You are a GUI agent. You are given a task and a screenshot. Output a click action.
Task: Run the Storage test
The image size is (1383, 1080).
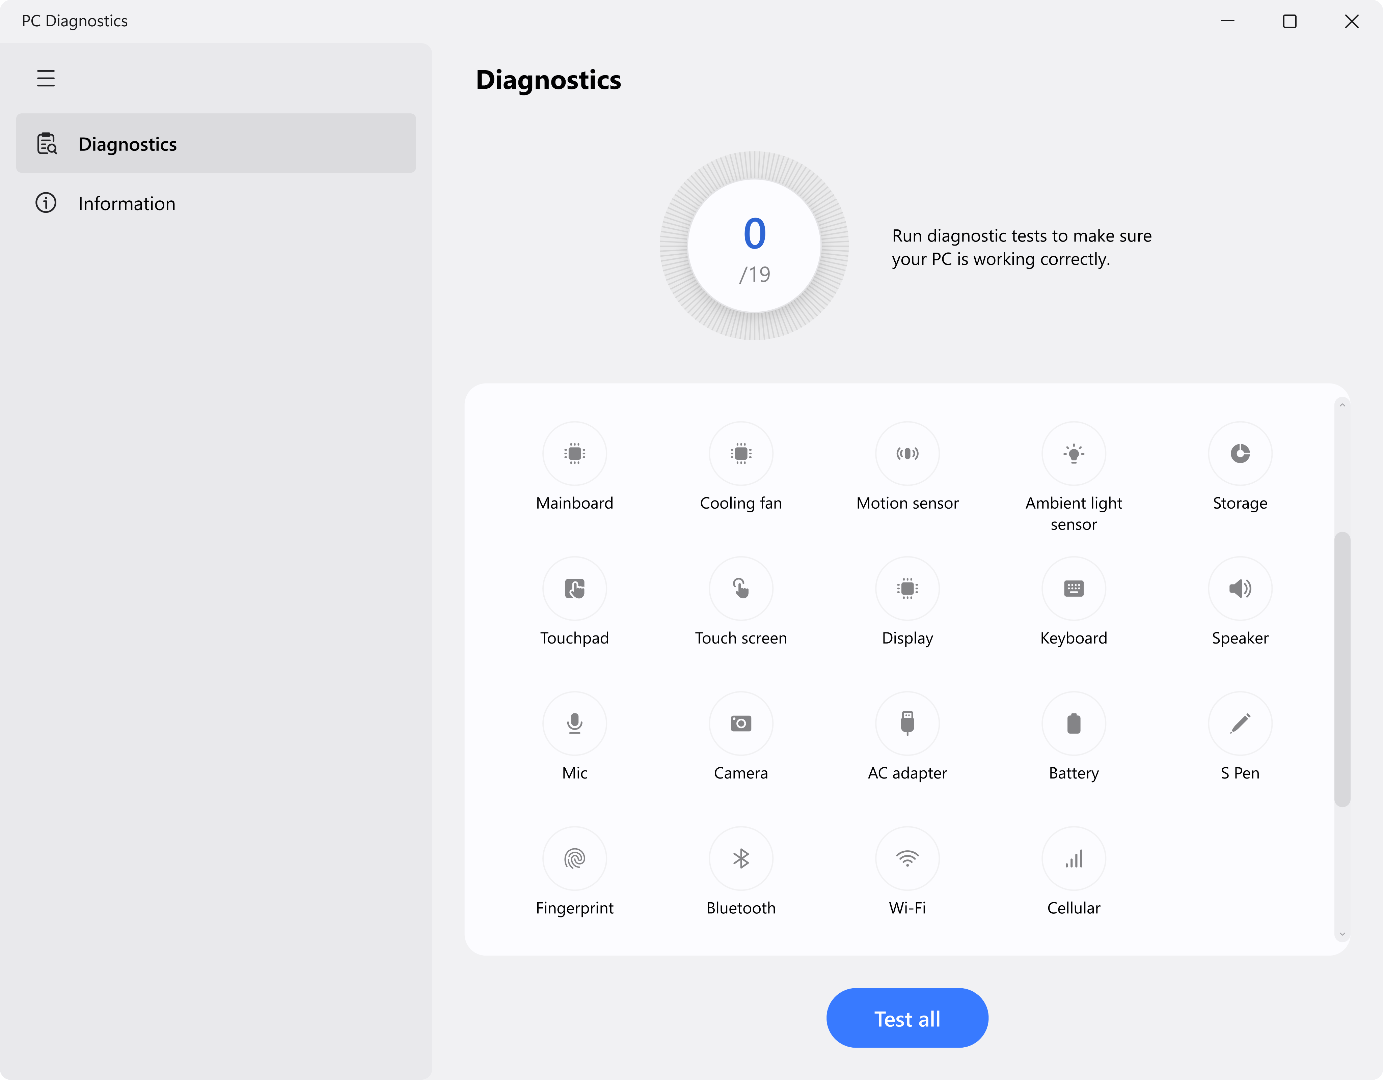coord(1239,453)
